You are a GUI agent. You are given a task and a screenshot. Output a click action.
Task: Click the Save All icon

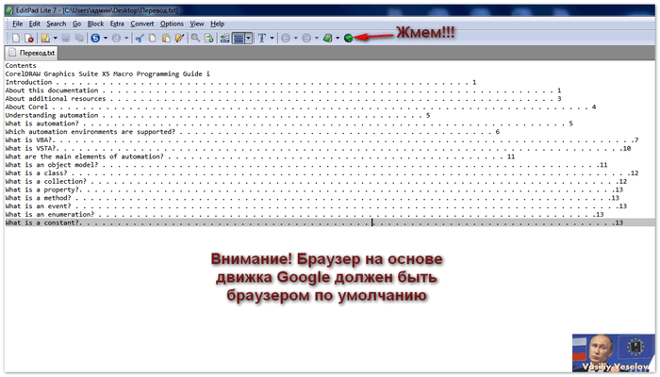[78, 39]
